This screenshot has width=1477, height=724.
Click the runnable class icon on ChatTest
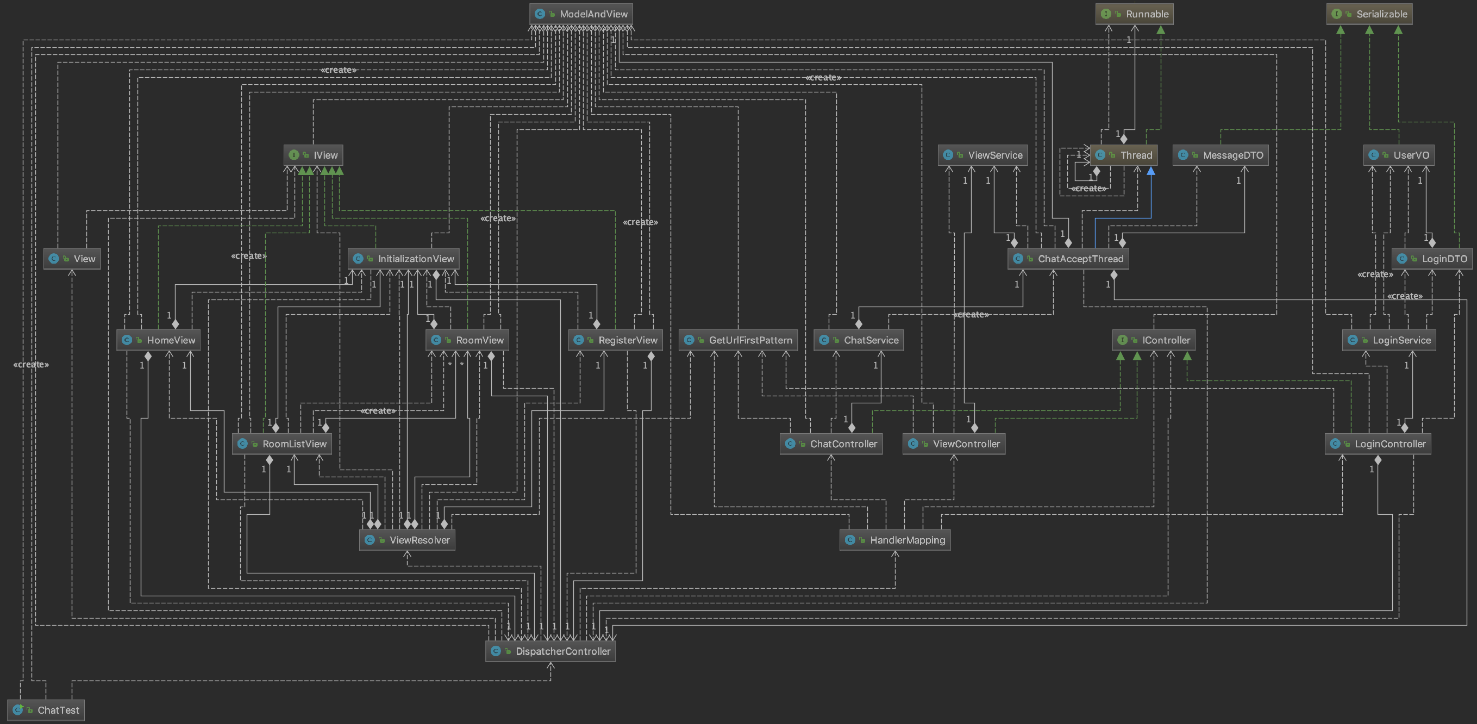(x=18, y=710)
